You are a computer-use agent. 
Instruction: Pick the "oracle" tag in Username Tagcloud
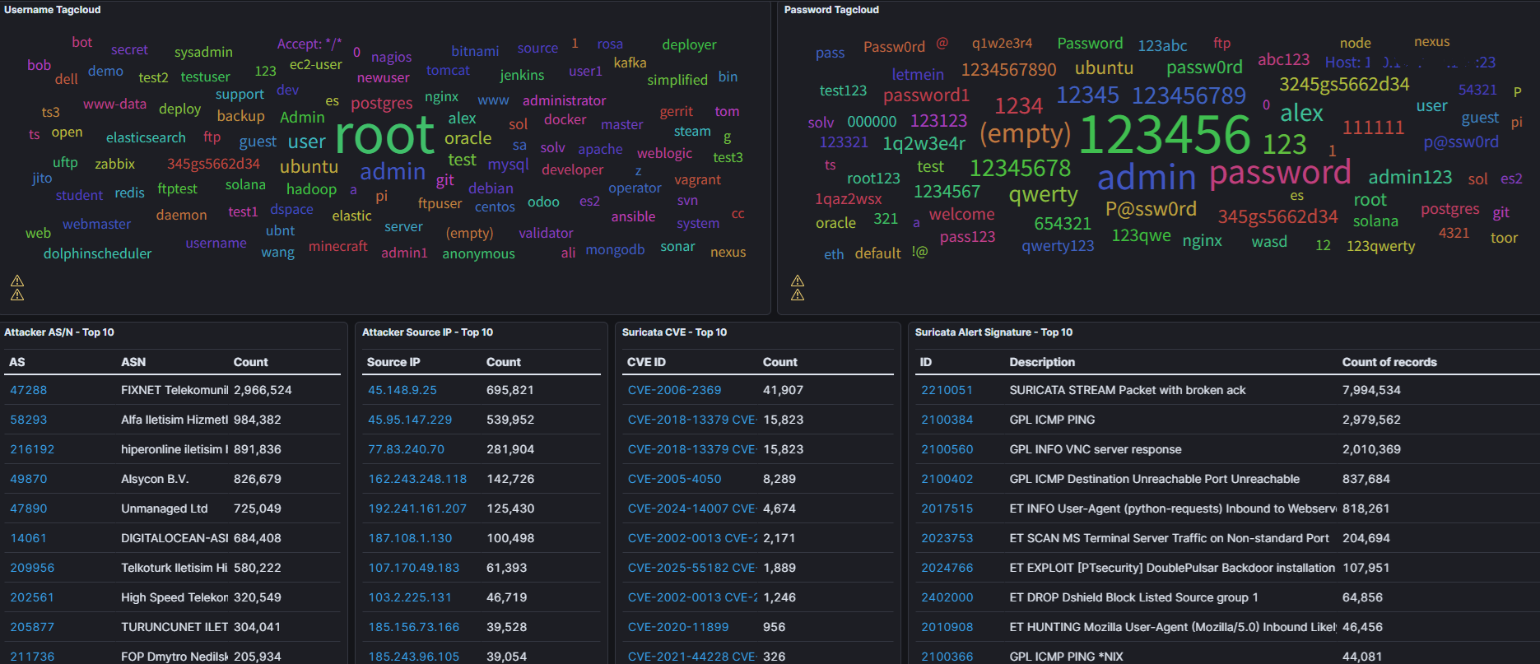tap(468, 138)
